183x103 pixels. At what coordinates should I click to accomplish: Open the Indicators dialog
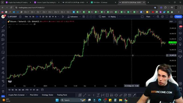[x=73, y=17]
